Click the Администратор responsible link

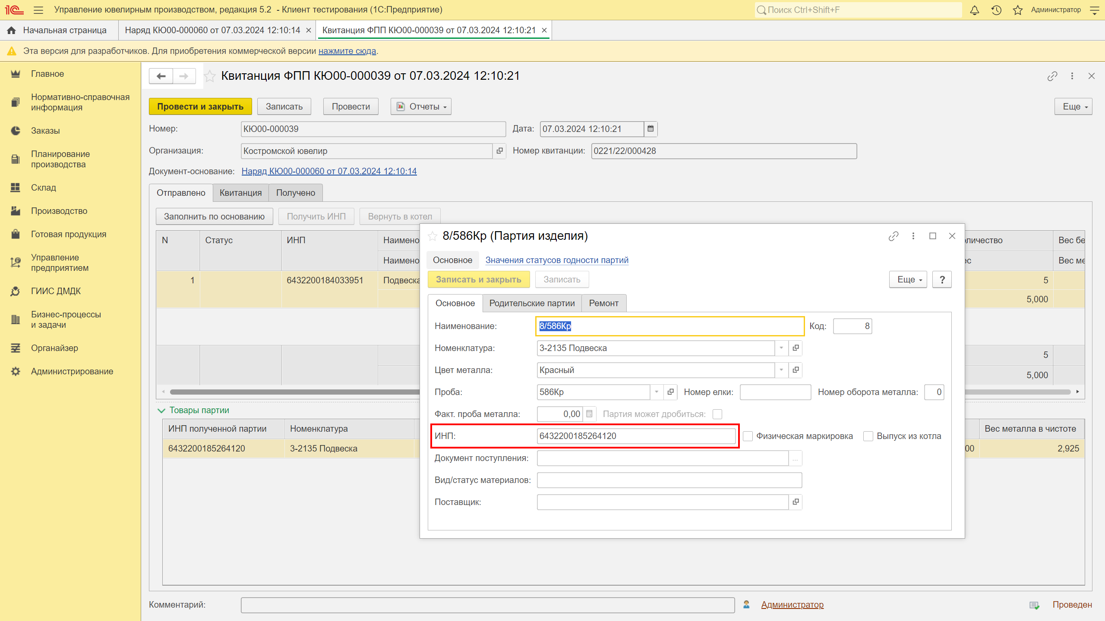(x=792, y=605)
